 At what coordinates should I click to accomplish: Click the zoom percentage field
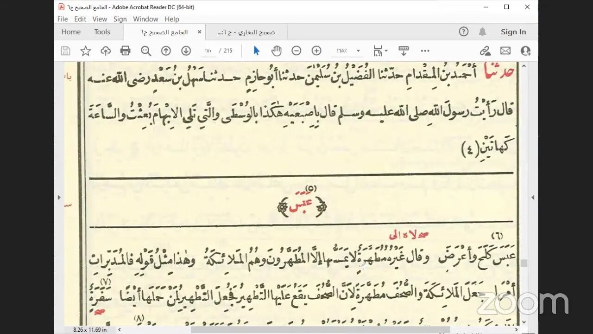(x=343, y=51)
